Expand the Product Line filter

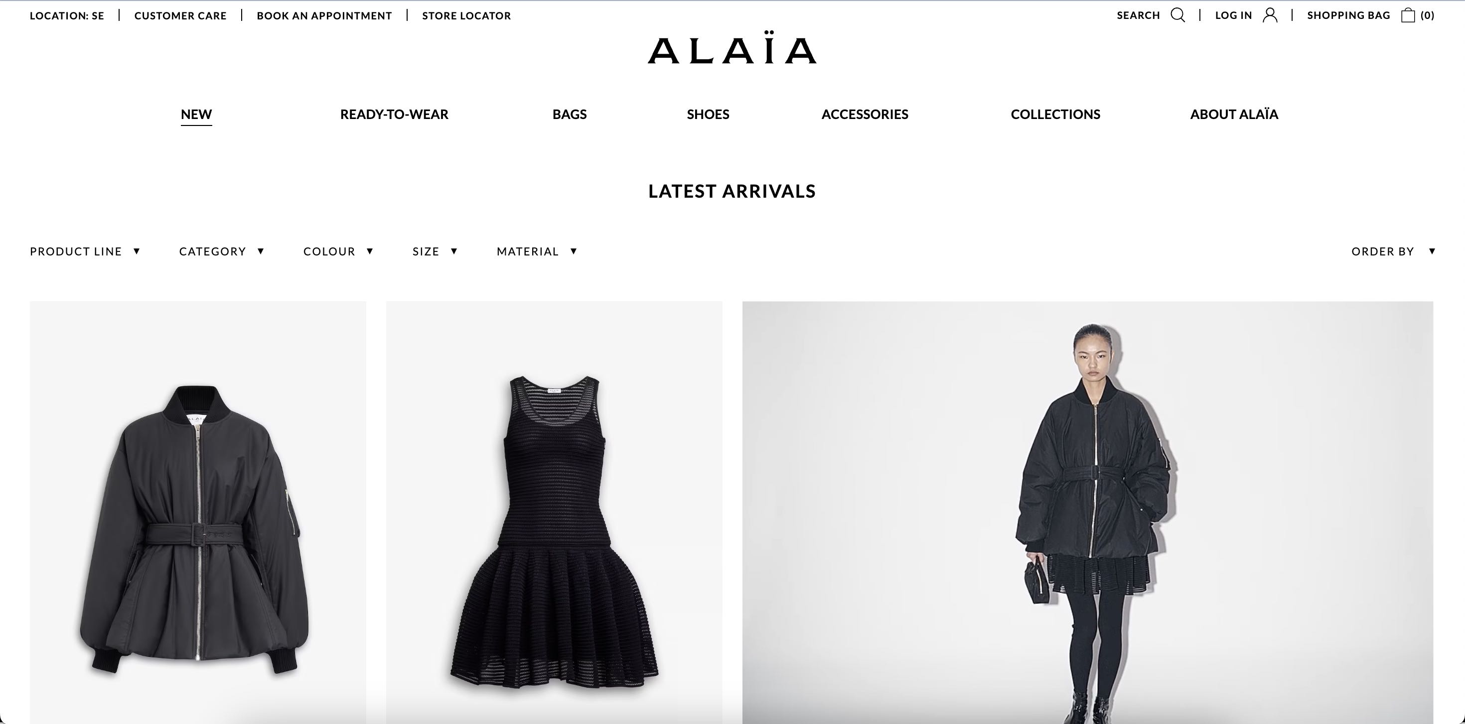pos(85,251)
